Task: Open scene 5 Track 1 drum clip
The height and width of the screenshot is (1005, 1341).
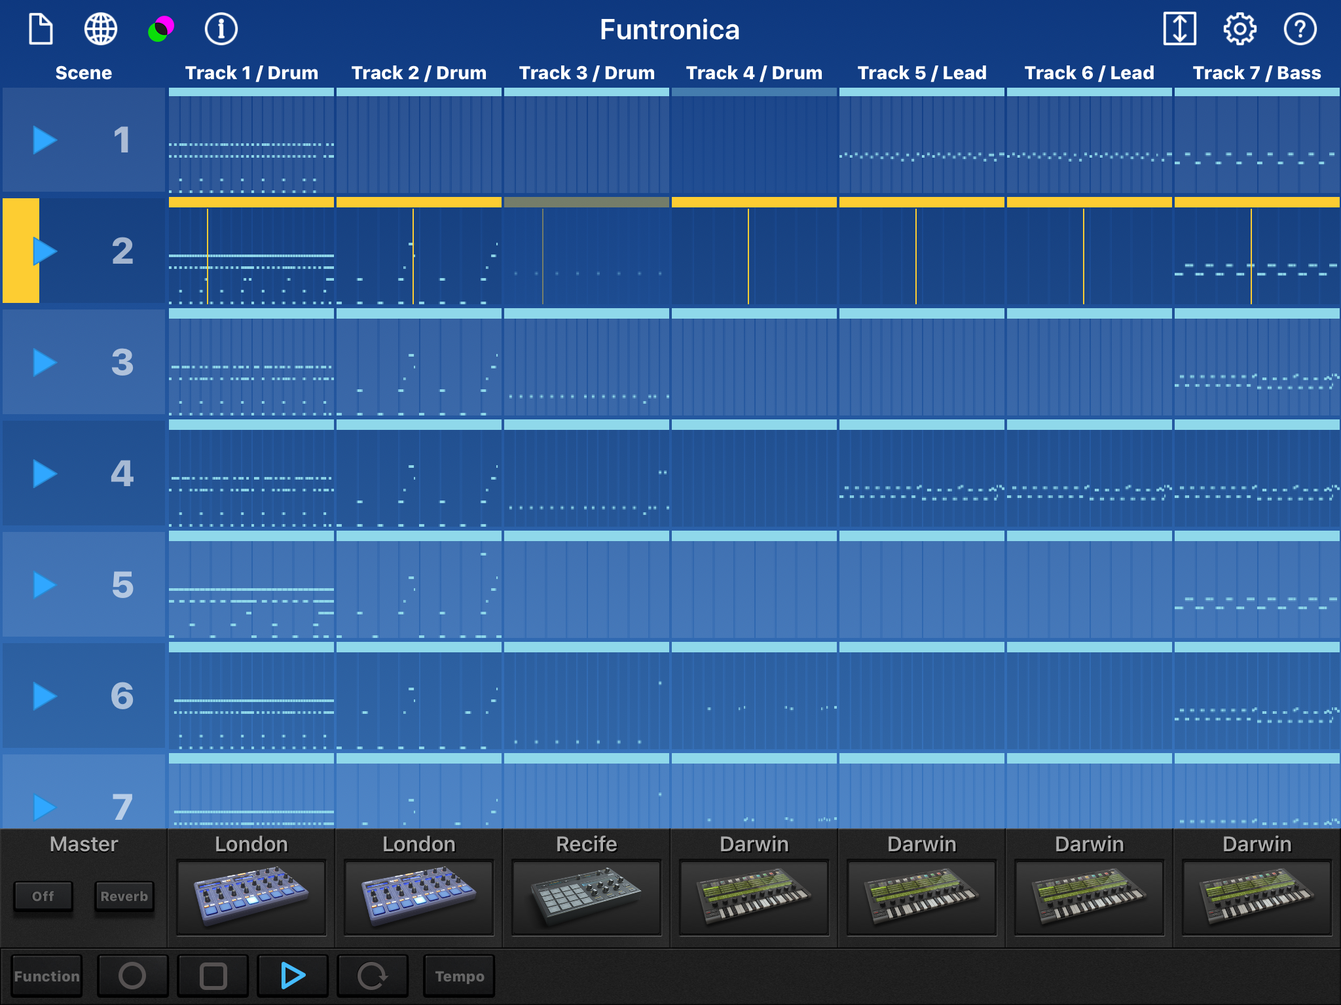Action: click(x=251, y=586)
